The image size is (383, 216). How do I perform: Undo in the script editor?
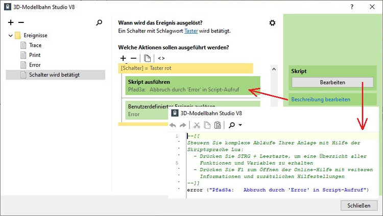click(173, 125)
